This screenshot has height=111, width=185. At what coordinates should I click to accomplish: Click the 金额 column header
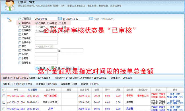pos(97,90)
